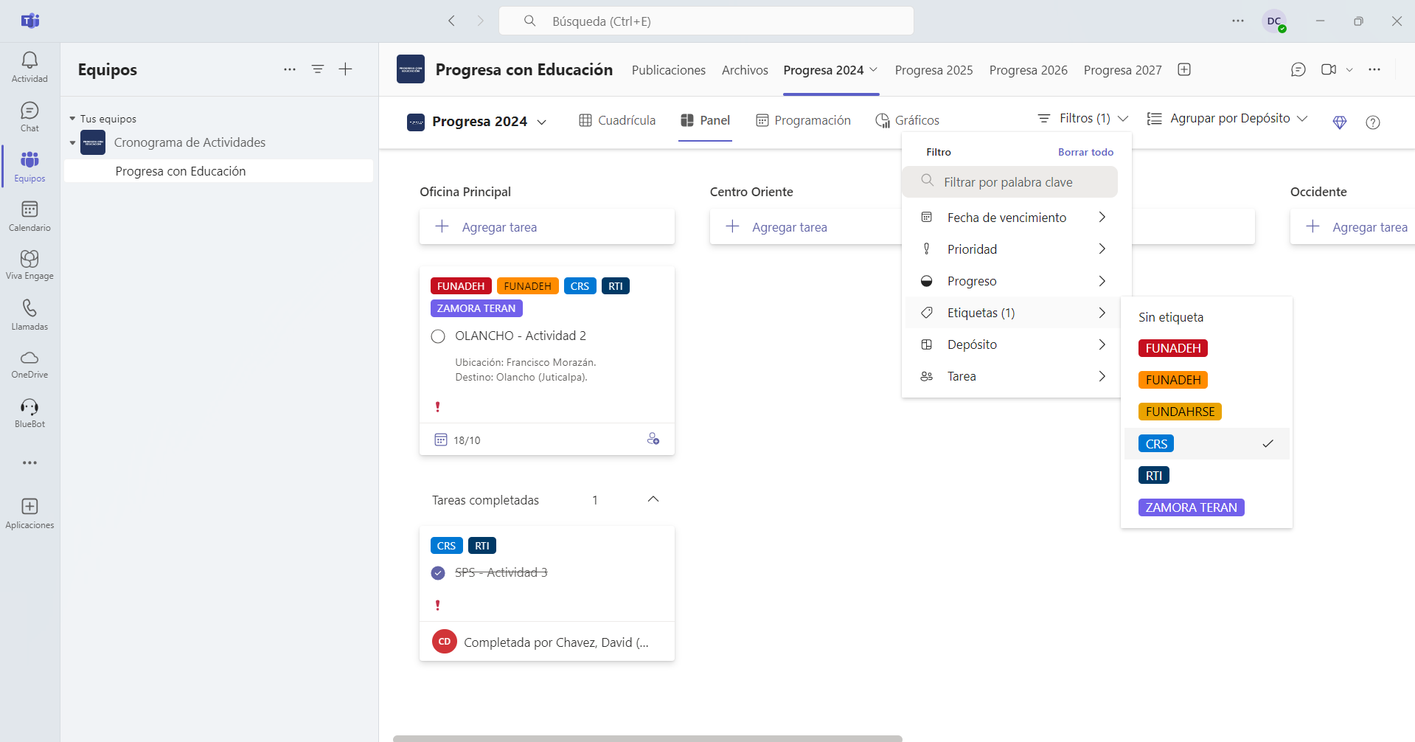Go back with the navigation arrow
This screenshot has height=742, width=1415.
452,21
